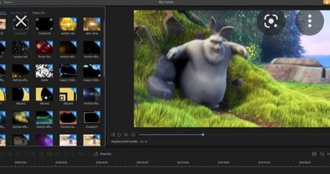Click the Współczynnik kształtu label
The height and width of the screenshot is (174, 330).
[125, 142]
